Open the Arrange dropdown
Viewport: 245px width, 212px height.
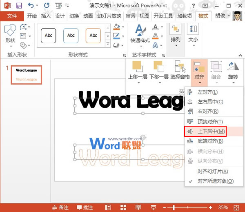[x=175, y=35]
